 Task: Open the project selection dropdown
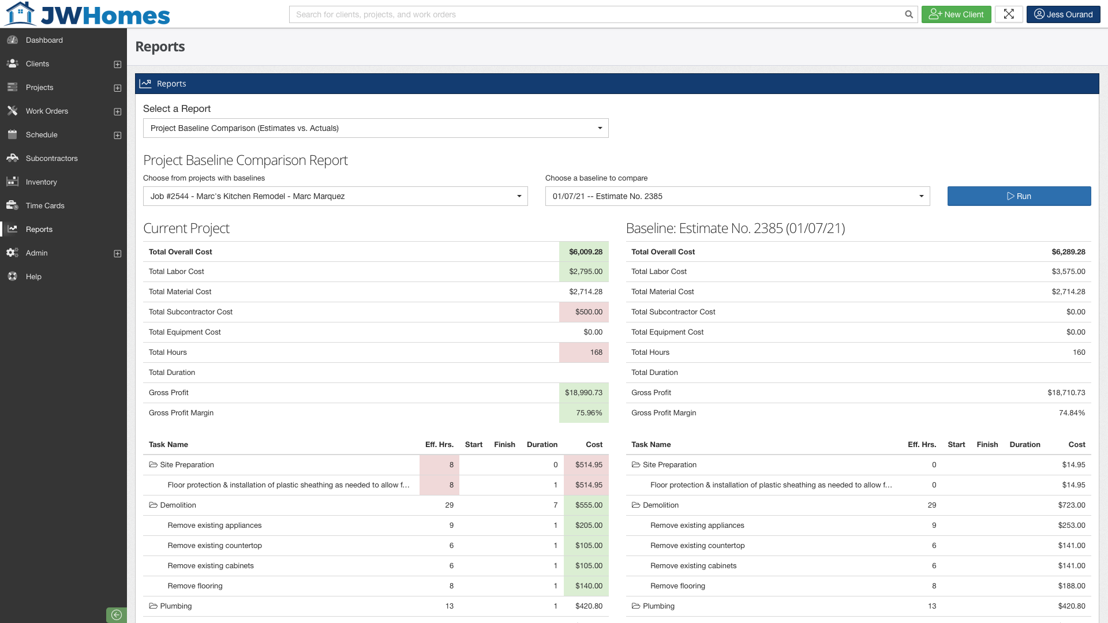click(335, 196)
